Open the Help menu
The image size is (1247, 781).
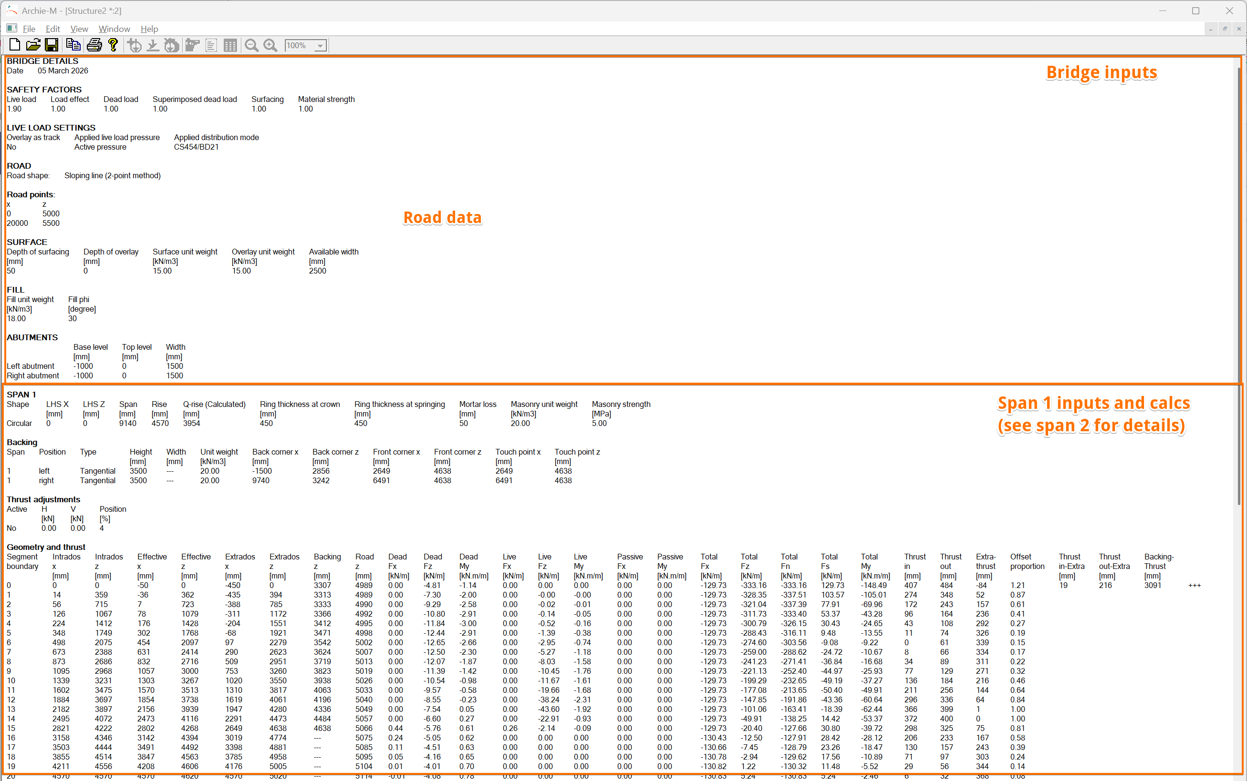coord(149,29)
